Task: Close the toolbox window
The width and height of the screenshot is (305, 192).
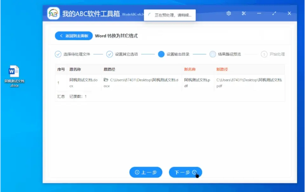Action: coord(289,13)
